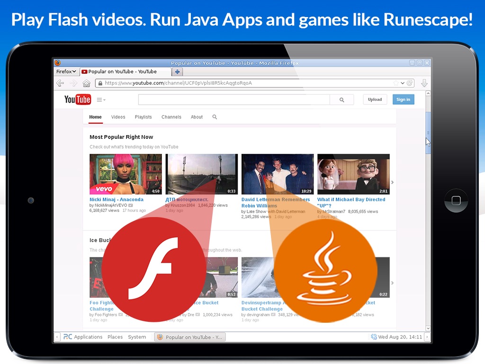This screenshot has height=364, width=485.
Task: Click the panel left scroll arrow
Action: (57, 337)
